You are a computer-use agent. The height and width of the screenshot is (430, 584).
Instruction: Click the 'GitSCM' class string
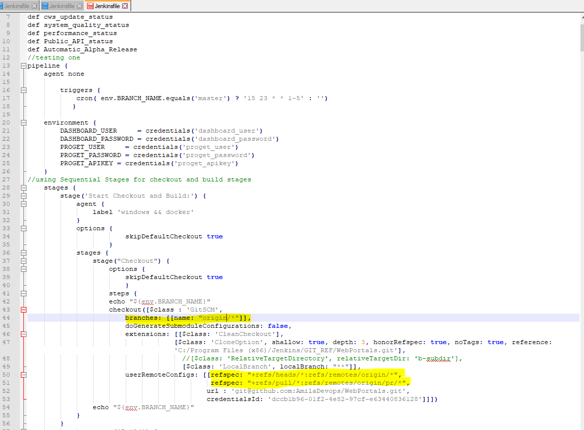(202, 310)
